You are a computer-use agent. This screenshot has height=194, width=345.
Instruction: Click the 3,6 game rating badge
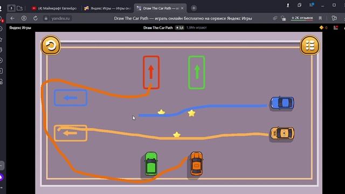point(180,27)
